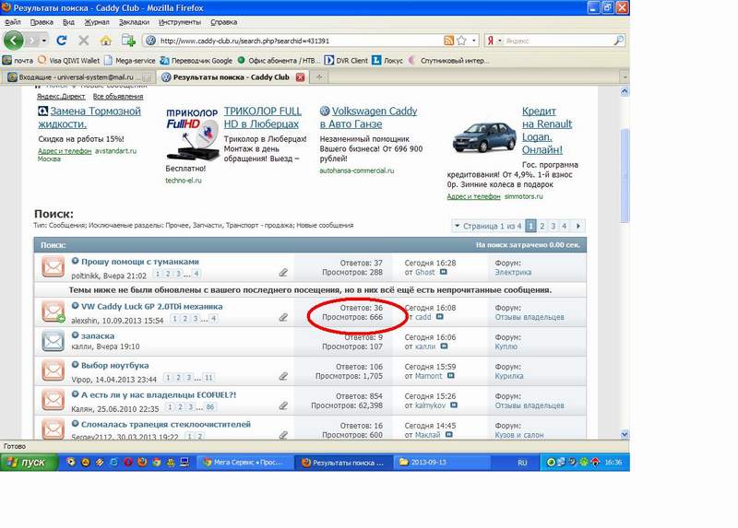Viewport: 738px width, 528px height.
Task: Open the 'Замена Тормозной жидкости' ad link
Action: pyautogui.click(x=89, y=118)
